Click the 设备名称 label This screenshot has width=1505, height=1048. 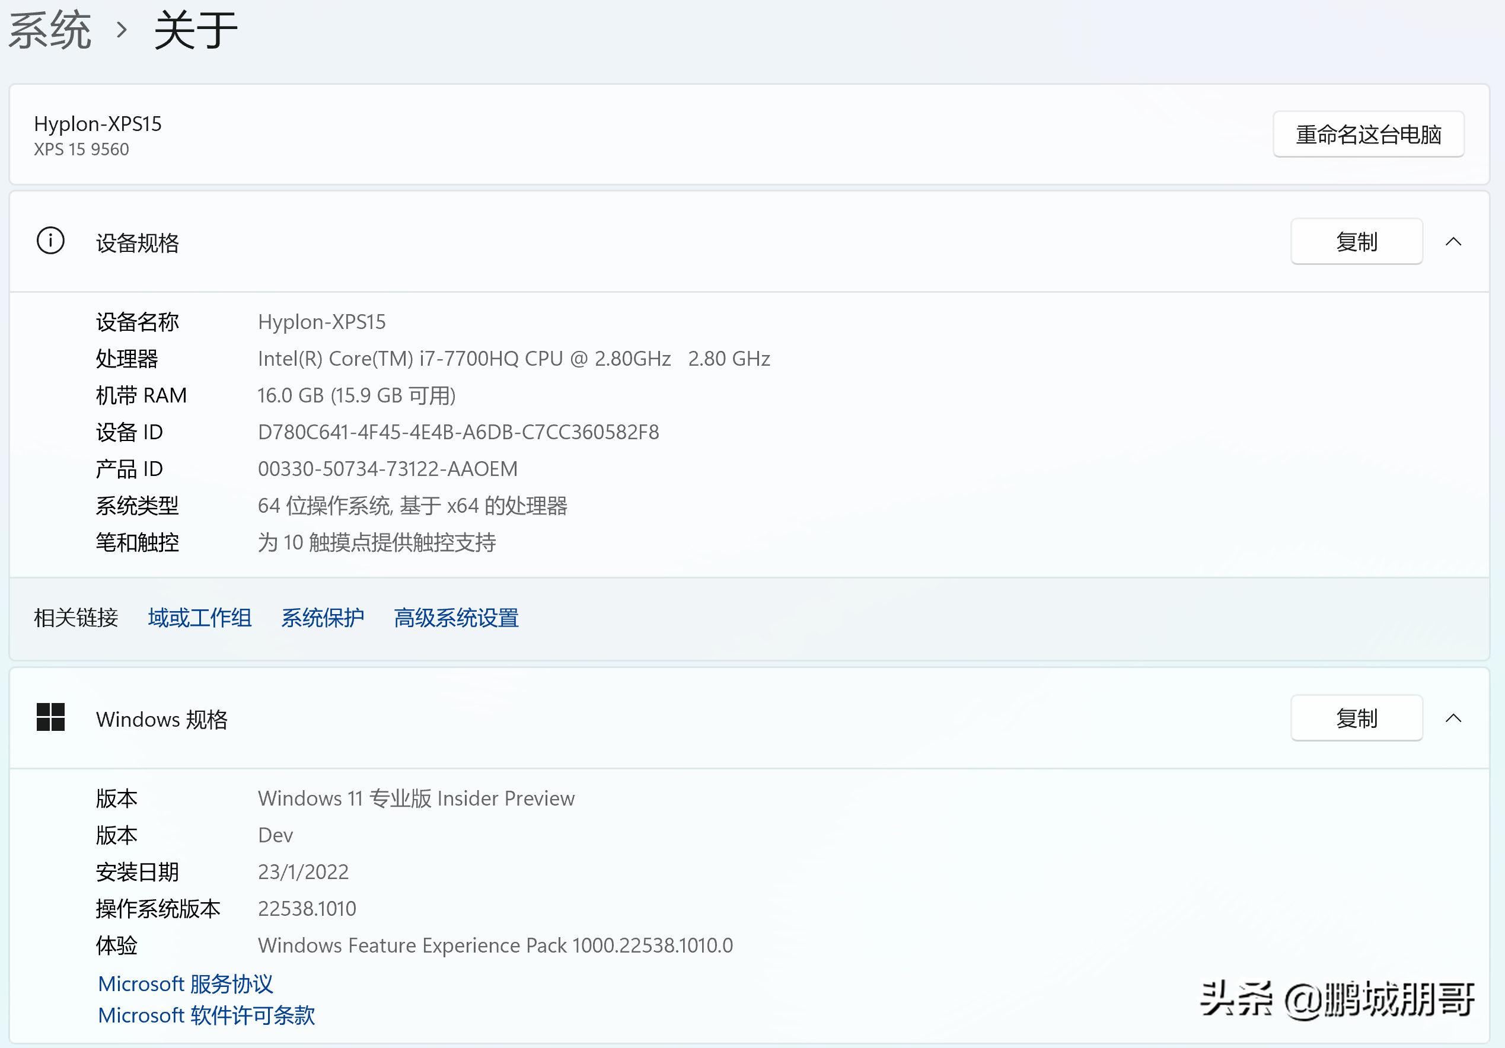[138, 322]
